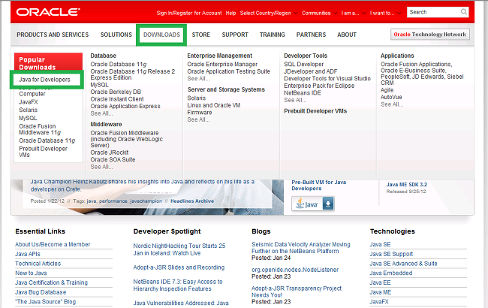Open the Partners menu
Image resolution: width=488 pixels, height=308 pixels.
click(311, 35)
